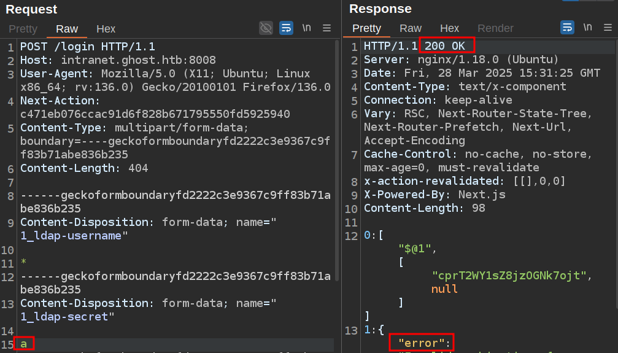Select the Raw tab in Request panel
618x353 pixels.
[x=67, y=29]
